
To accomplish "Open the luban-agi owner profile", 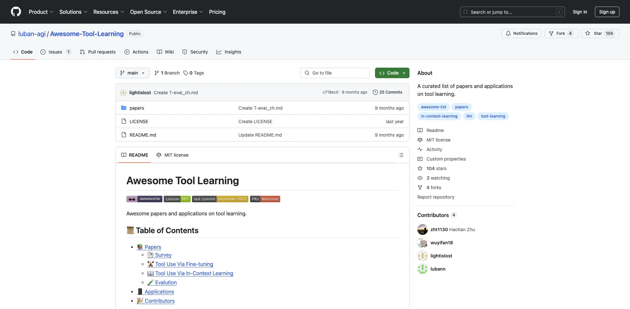I will [x=32, y=34].
